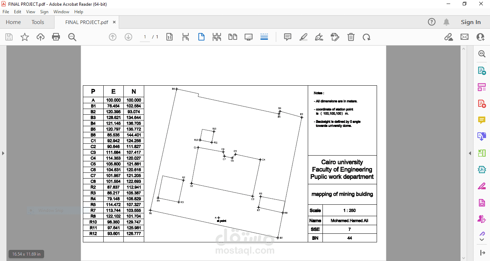Save the PDF file
Screen dimensions: 490x261
tap(9, 37)
